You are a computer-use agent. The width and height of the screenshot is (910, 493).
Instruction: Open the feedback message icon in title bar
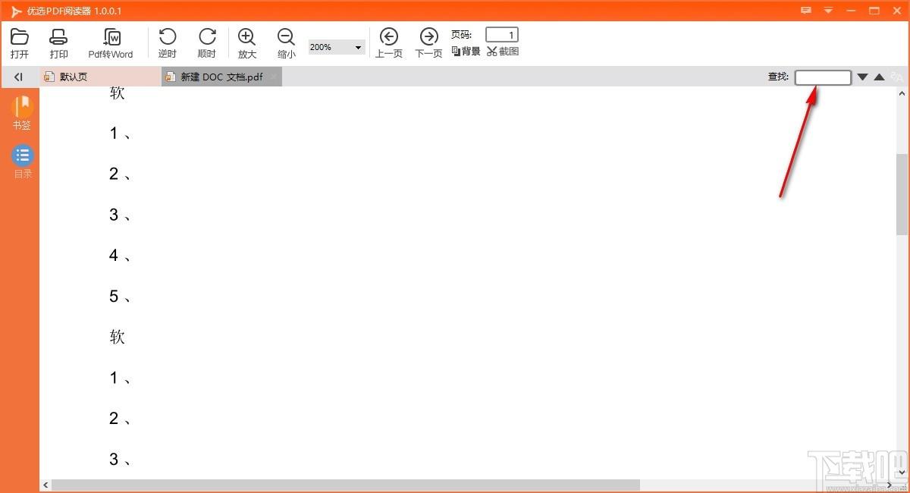coord(805,11)
